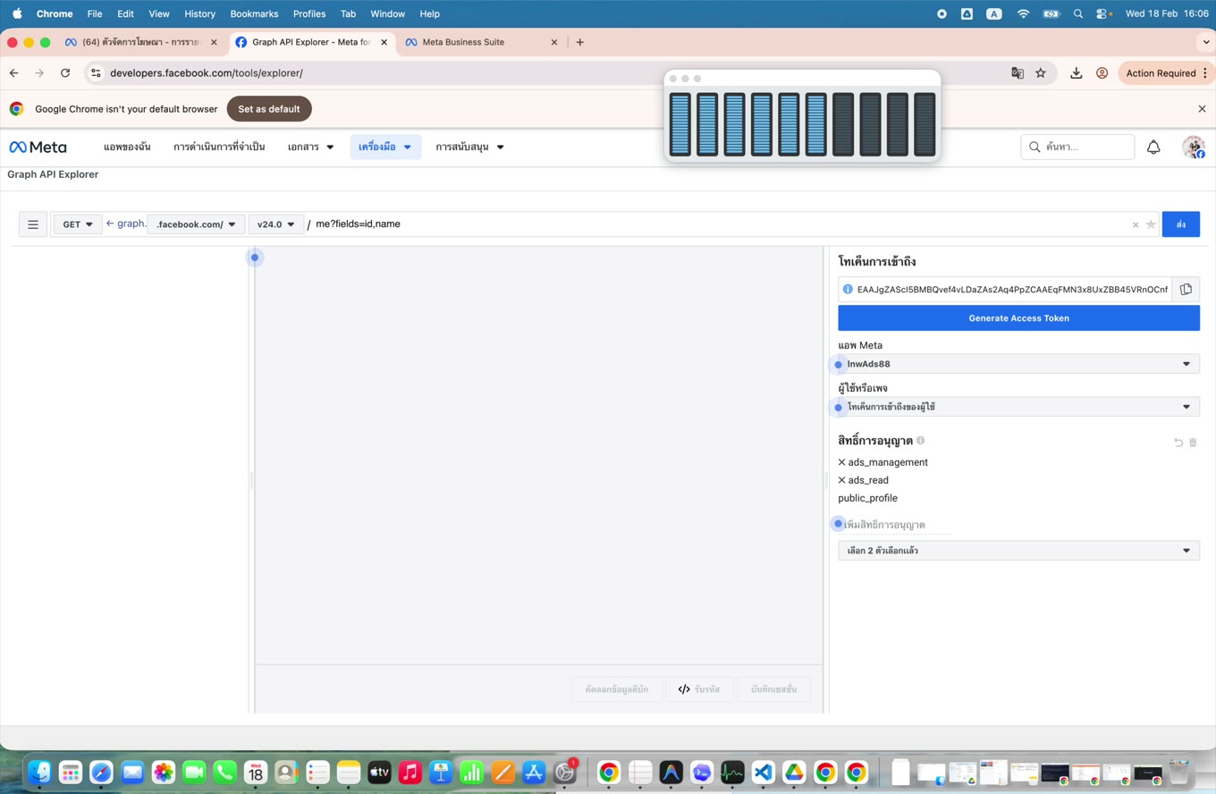Reload the page in Chrome
Screen dimensions: 1216x794
[x=65, y=73]
